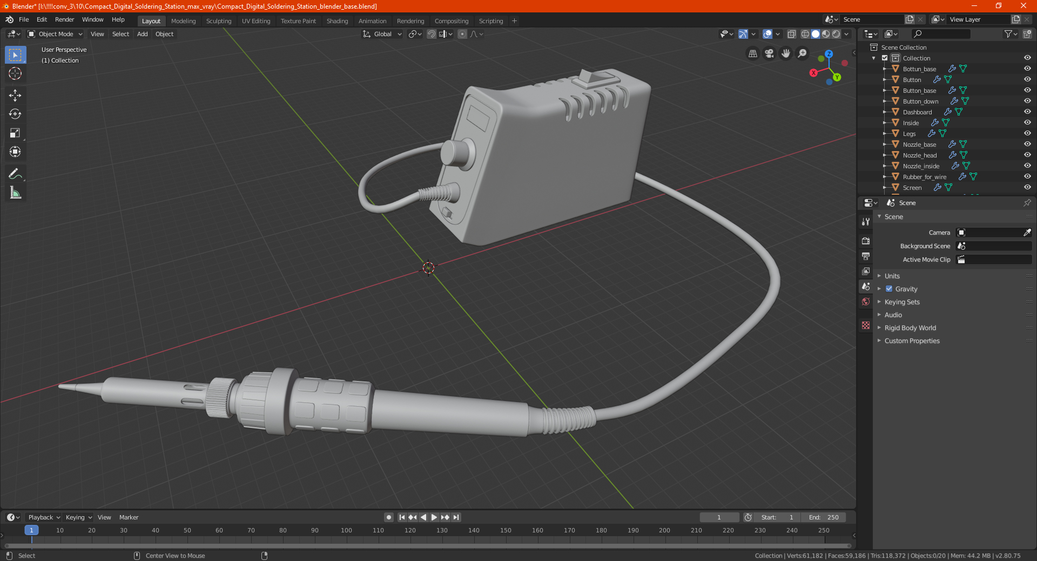1037x561 pixels.
Task: Open the Tool properties tab
Action: [866, 222]
